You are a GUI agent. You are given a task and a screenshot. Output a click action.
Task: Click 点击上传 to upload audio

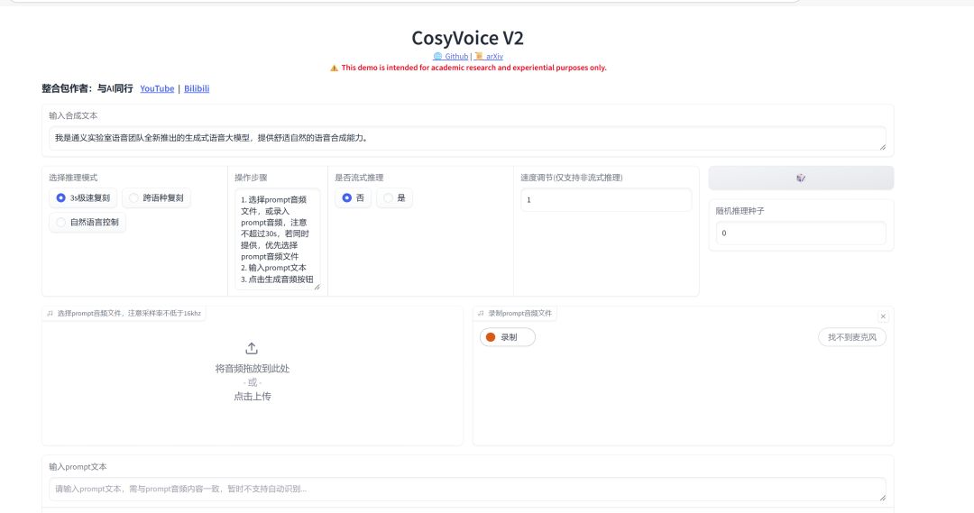coord(253,396)
